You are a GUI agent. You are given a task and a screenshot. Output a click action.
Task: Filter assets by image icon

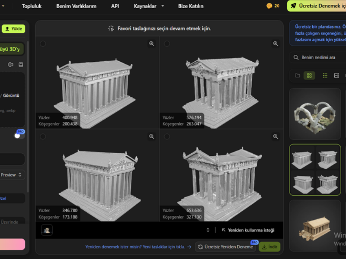coord(336,76)
